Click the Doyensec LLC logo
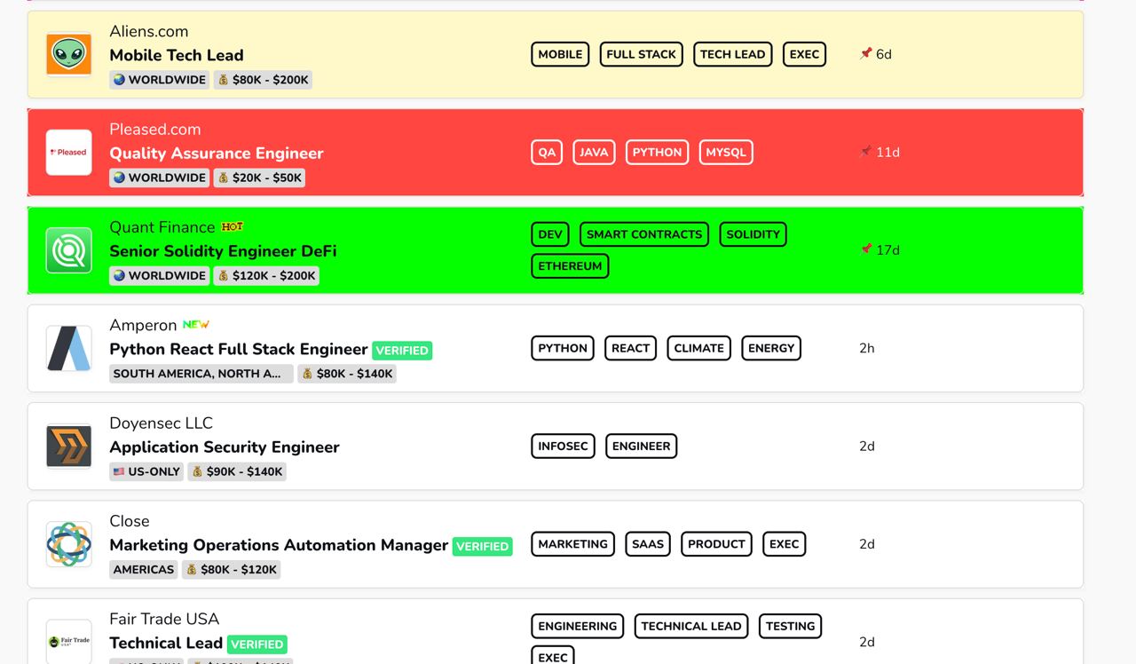 69,447
